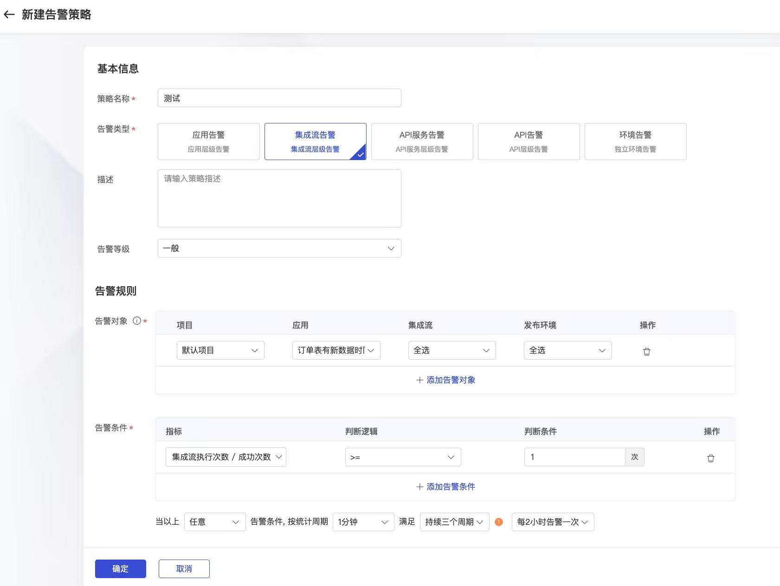Expand the 1分钟 statistics period dropdown
The height and width of the screenshot is (586, 780).
pyautogui.click(x=363, y=522)
